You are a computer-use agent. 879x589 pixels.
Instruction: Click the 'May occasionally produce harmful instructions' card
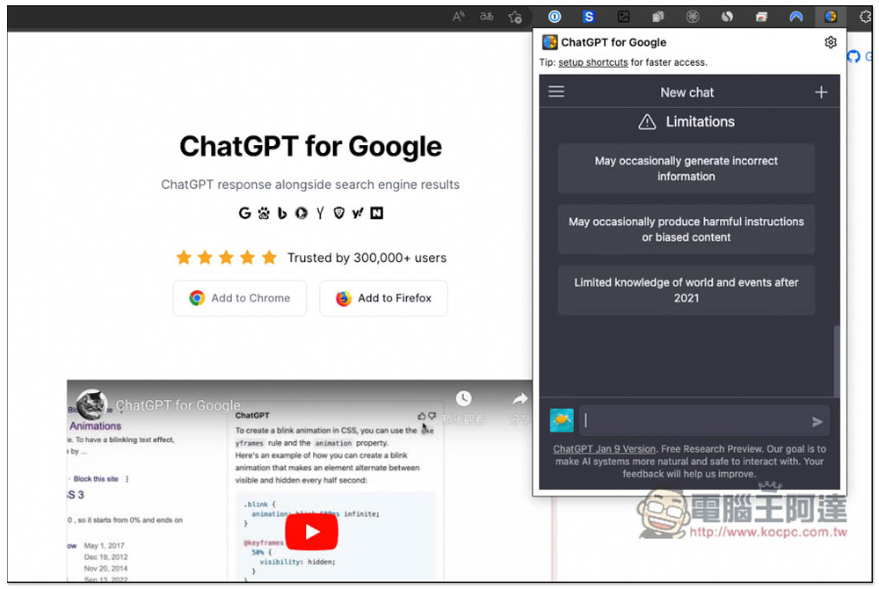point(686,229)
